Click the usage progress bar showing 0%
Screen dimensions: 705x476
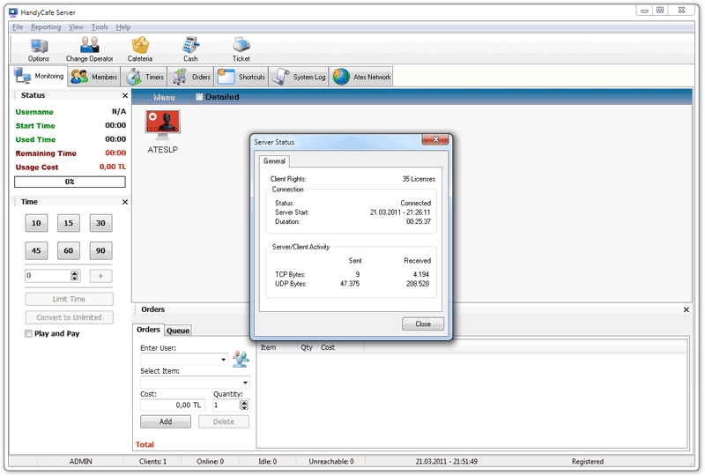70,182
